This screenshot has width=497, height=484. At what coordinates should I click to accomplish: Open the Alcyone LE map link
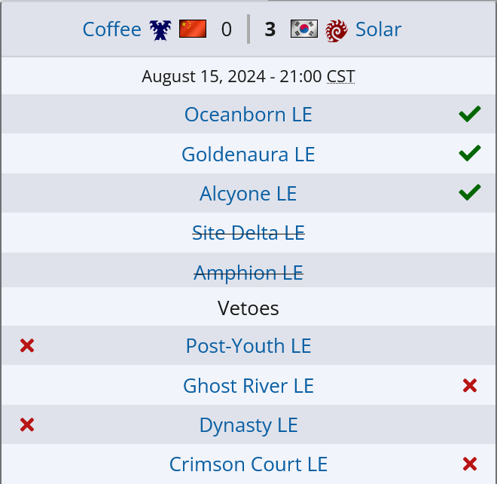click(x=248, y=194)
